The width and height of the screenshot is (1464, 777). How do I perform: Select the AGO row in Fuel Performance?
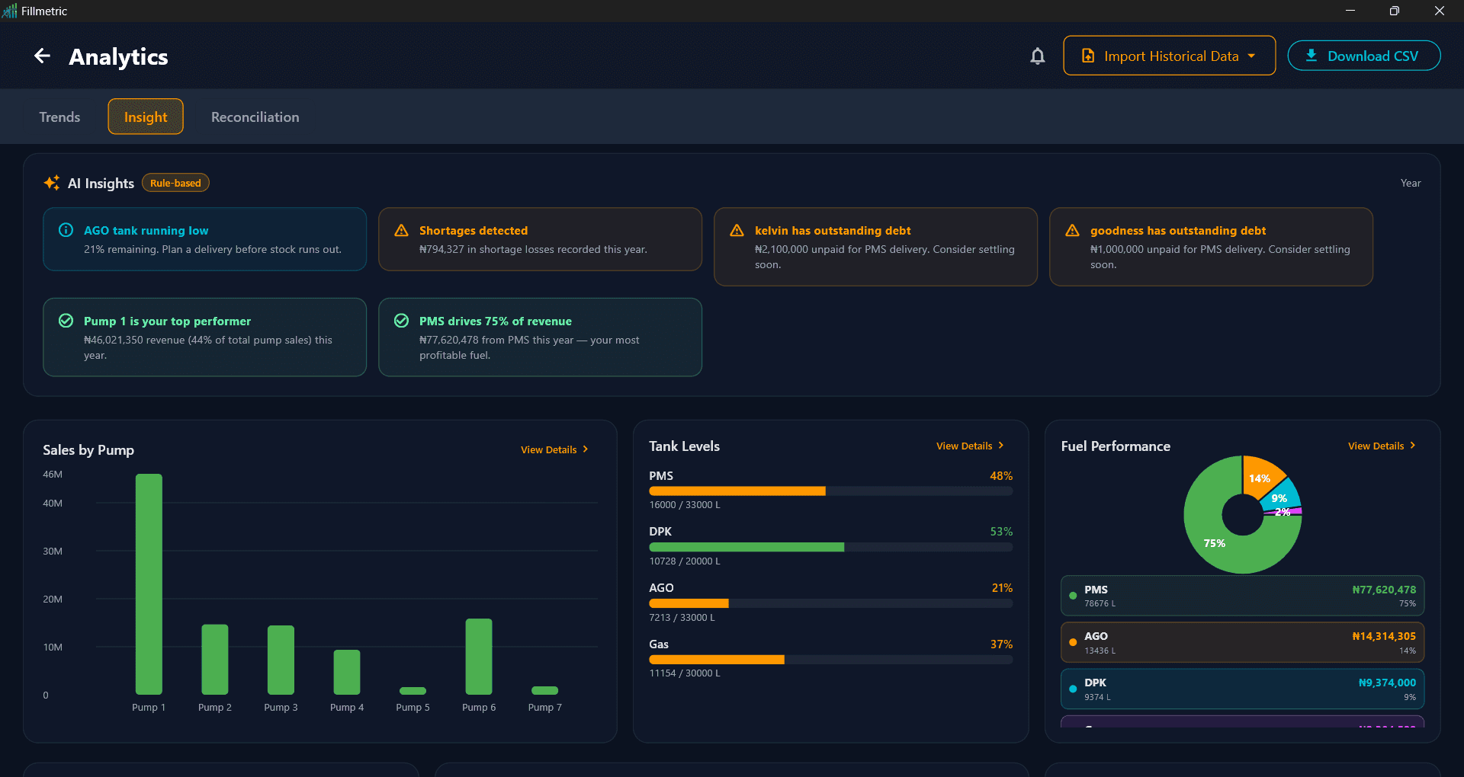pos(1242,642)
